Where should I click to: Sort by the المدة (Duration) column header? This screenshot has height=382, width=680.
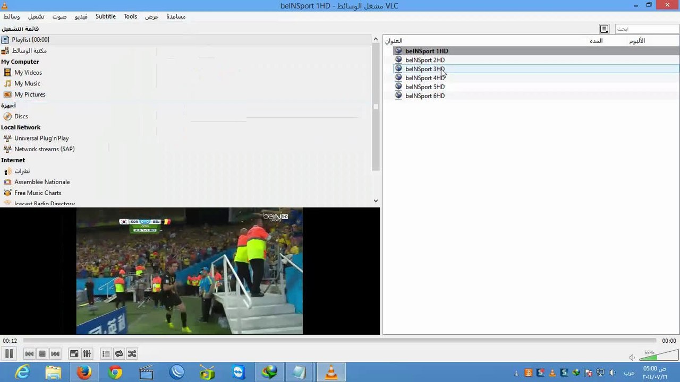[596, 41]
